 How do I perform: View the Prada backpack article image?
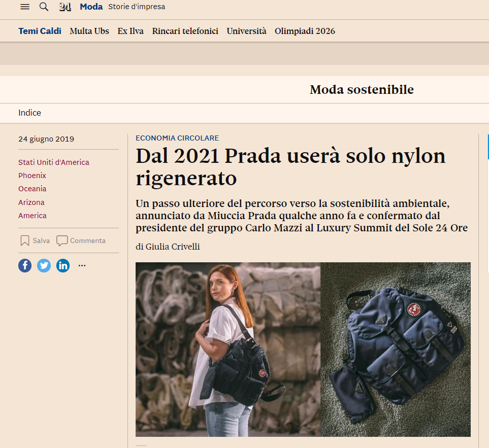pos(303,351)
